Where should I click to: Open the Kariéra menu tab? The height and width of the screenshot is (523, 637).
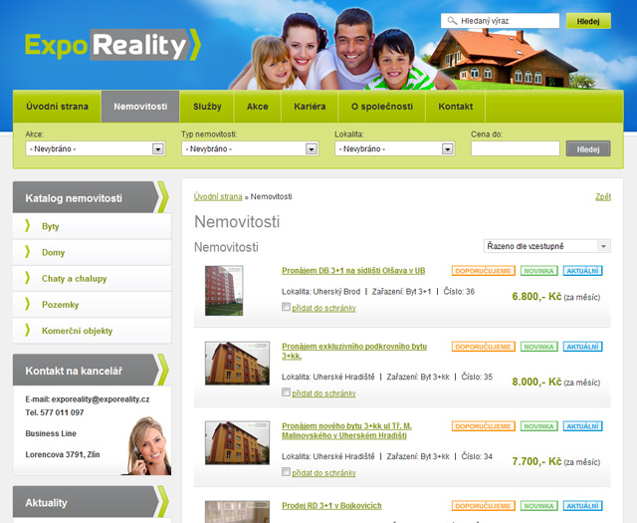310,107
